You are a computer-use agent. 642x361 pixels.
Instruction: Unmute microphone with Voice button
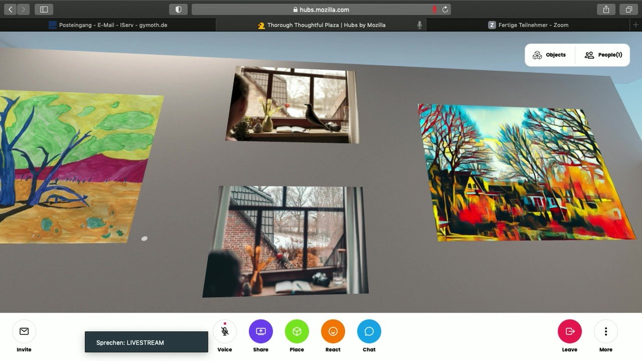coord(225,331)
